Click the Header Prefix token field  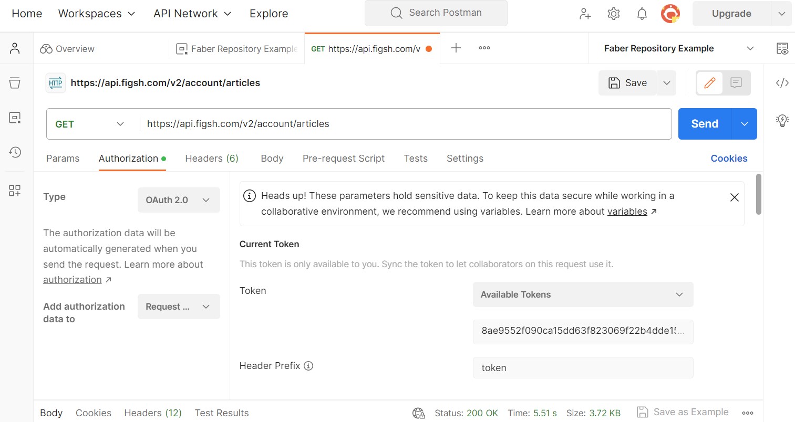click(583, 367)
